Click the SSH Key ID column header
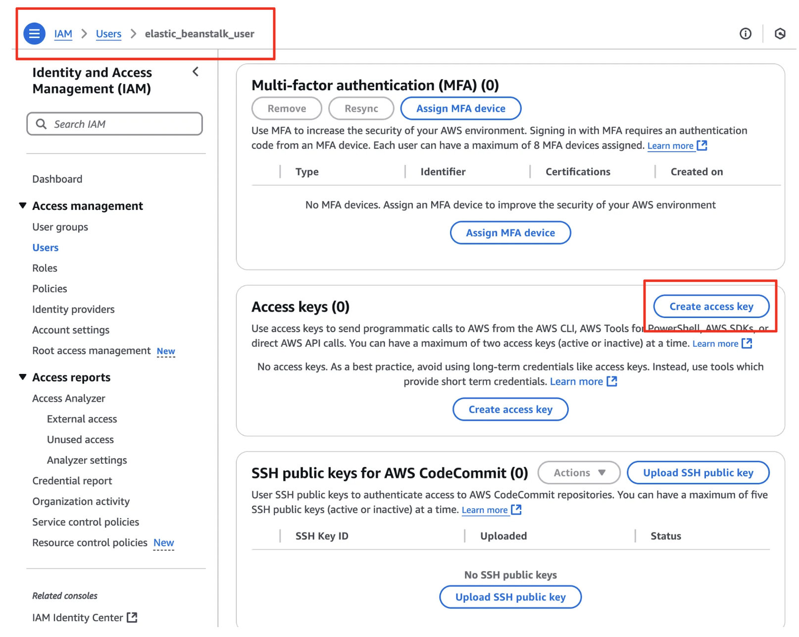This screenshot has height=637, width=799. pos(322,536)
